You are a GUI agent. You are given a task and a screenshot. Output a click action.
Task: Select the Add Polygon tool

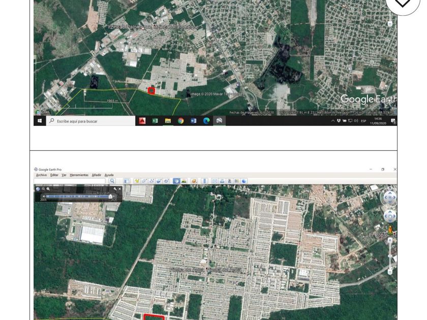144,181
